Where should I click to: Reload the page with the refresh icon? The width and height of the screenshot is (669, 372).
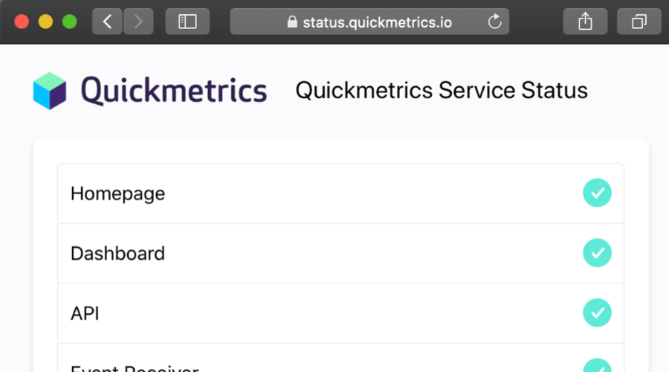(494, 22)
